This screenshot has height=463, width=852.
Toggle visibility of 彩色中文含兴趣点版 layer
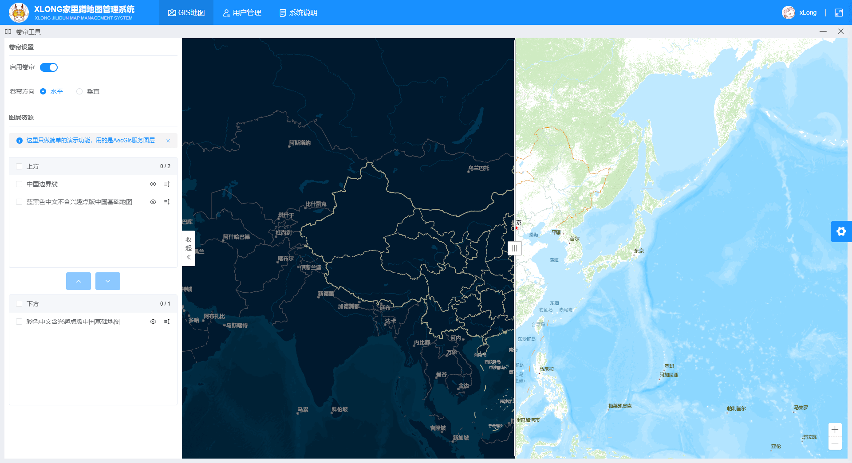[x=153, y=322]
